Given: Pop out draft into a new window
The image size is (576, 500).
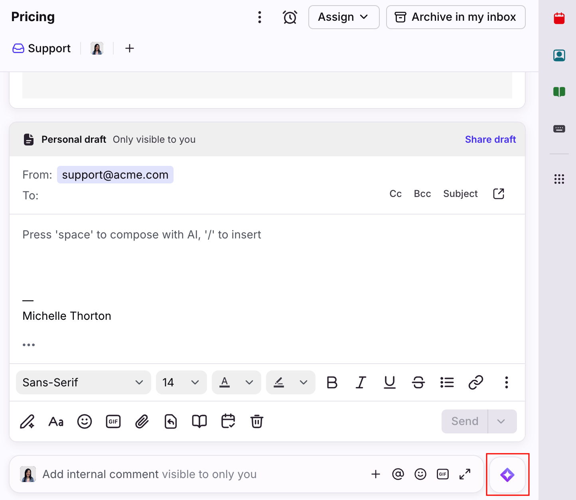Looking at the screenshot, I should click(499, 194).
